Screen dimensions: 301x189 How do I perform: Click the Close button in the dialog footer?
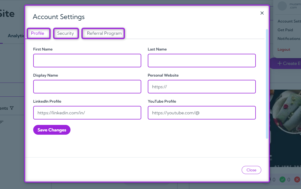coord(251,170)
